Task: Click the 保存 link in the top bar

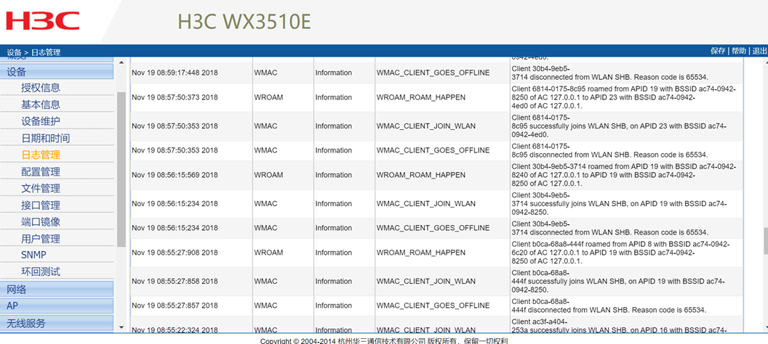Action: tap(718, 51)
